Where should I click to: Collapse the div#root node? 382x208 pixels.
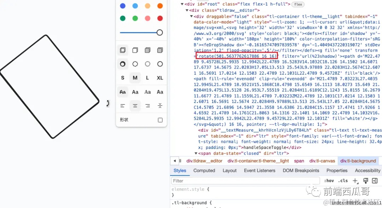182,4
